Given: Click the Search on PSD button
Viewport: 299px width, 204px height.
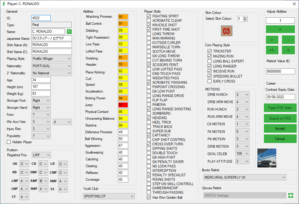Looking at the screenshot, I should [280, 119].
